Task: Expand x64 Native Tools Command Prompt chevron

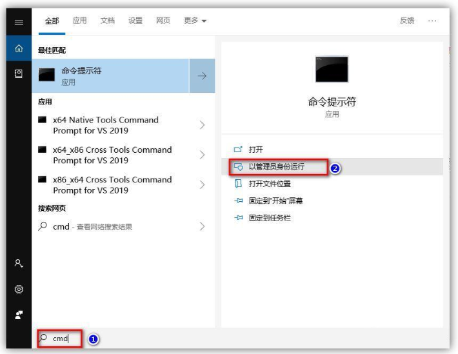Action: (x=202, y=125)
